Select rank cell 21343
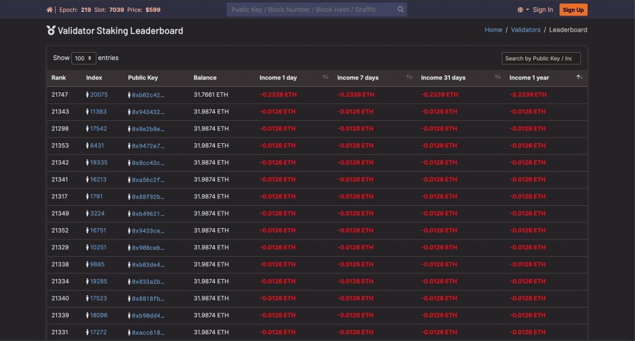 coord(60,112)
